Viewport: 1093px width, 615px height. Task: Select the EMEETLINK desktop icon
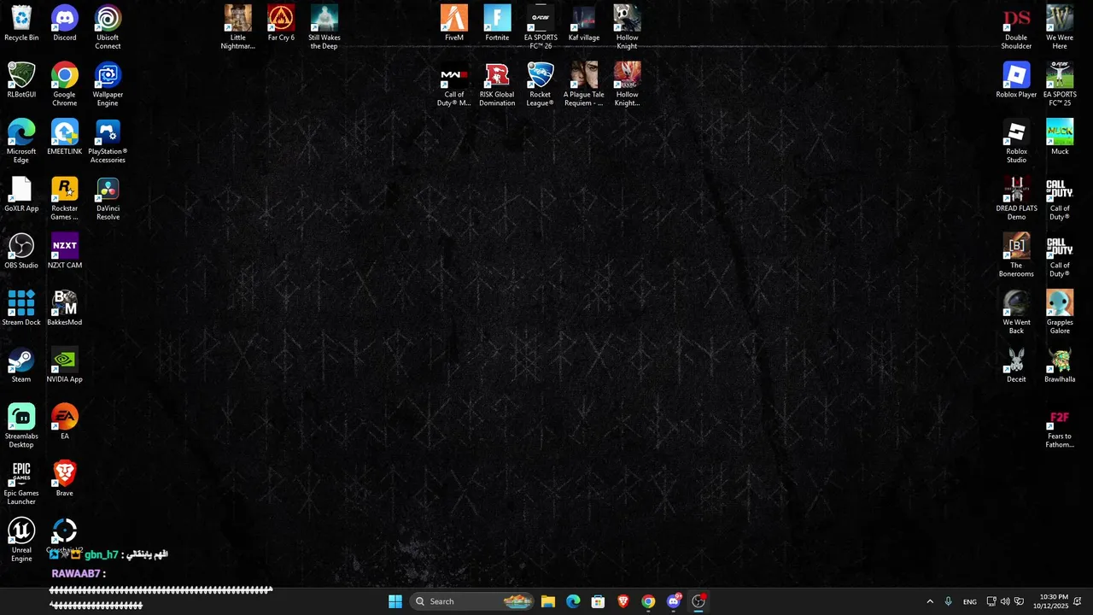point(65,138)
